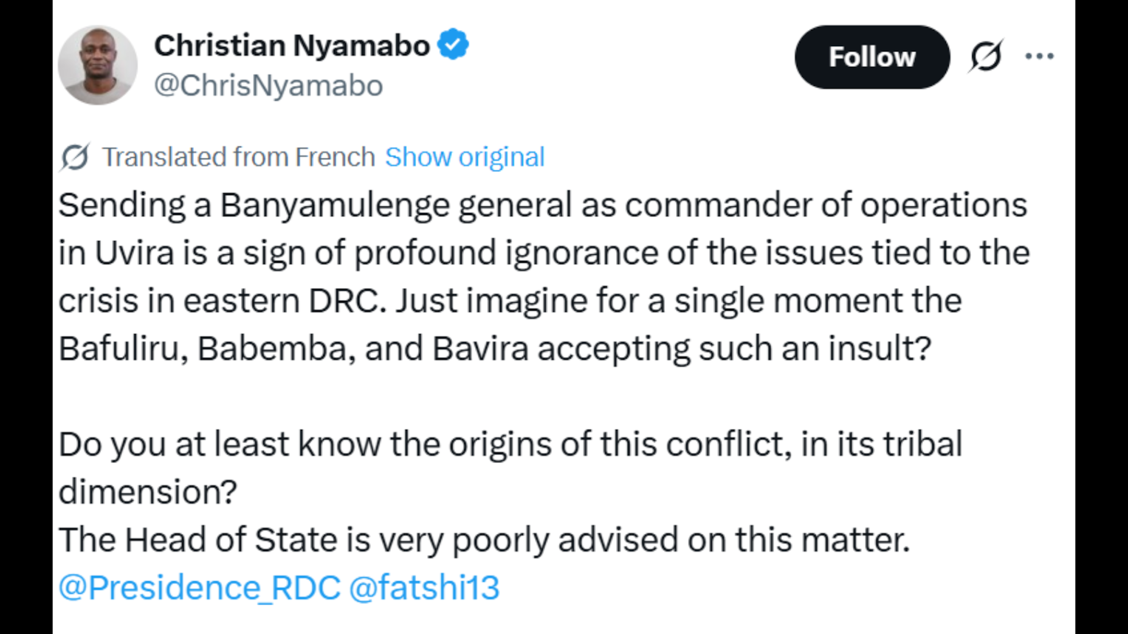The width and height of the screenshot is (1128, 634).
Task: Click the Grok translation icon above the tweet
Action: click(75, 157)
